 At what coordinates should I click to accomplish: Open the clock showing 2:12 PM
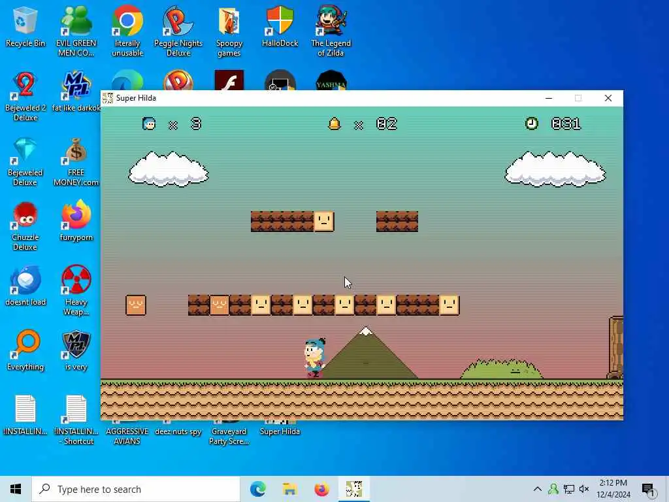pos(613,489)
